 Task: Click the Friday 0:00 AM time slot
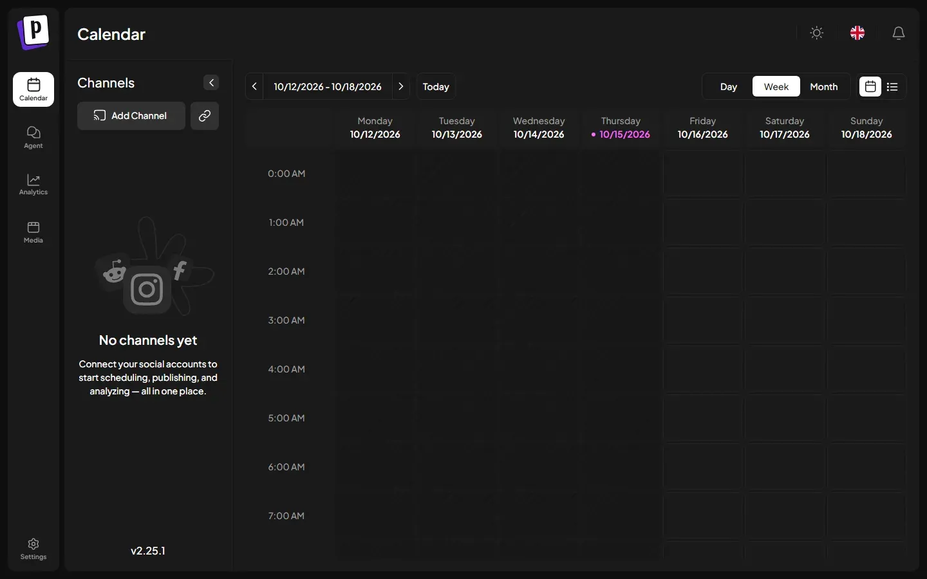[x=703, y=174]
